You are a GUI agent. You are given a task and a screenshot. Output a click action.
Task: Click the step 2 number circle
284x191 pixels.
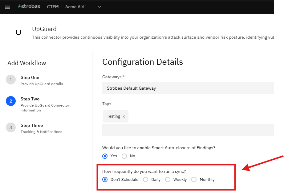pyautogui.click(x=11, y=101)
